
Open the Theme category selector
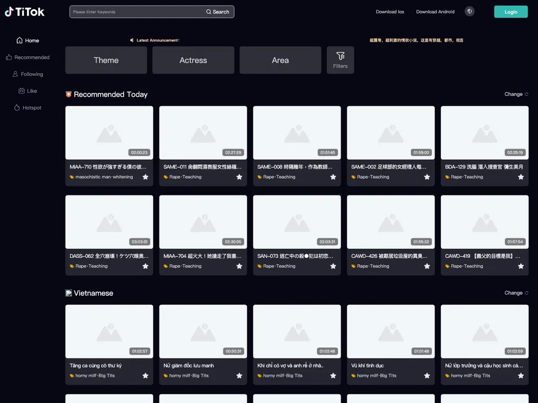tap(106, 60)
